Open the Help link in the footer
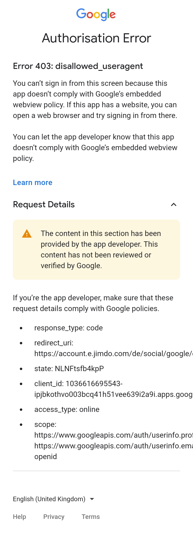 tap(19, 516)
